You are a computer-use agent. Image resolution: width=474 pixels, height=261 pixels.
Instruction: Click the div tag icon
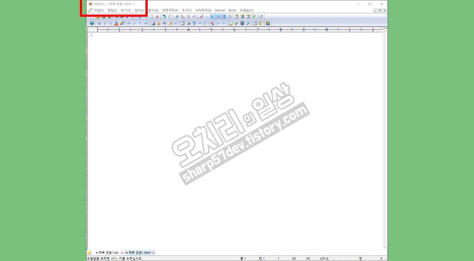tap(218, 23)
